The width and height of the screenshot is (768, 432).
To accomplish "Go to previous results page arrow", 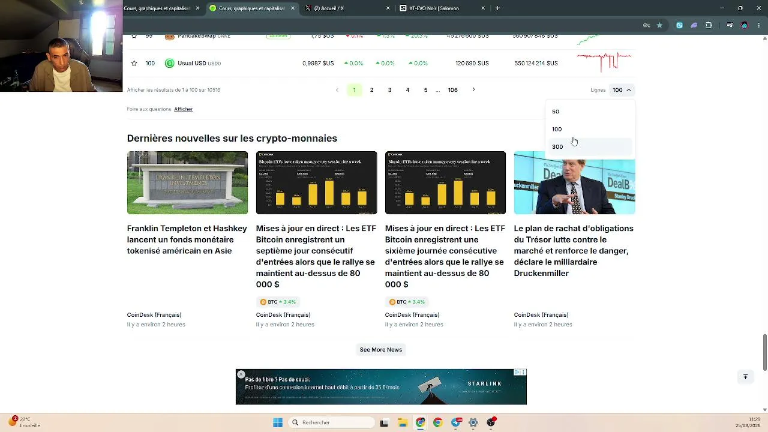I will coord(337,90).
